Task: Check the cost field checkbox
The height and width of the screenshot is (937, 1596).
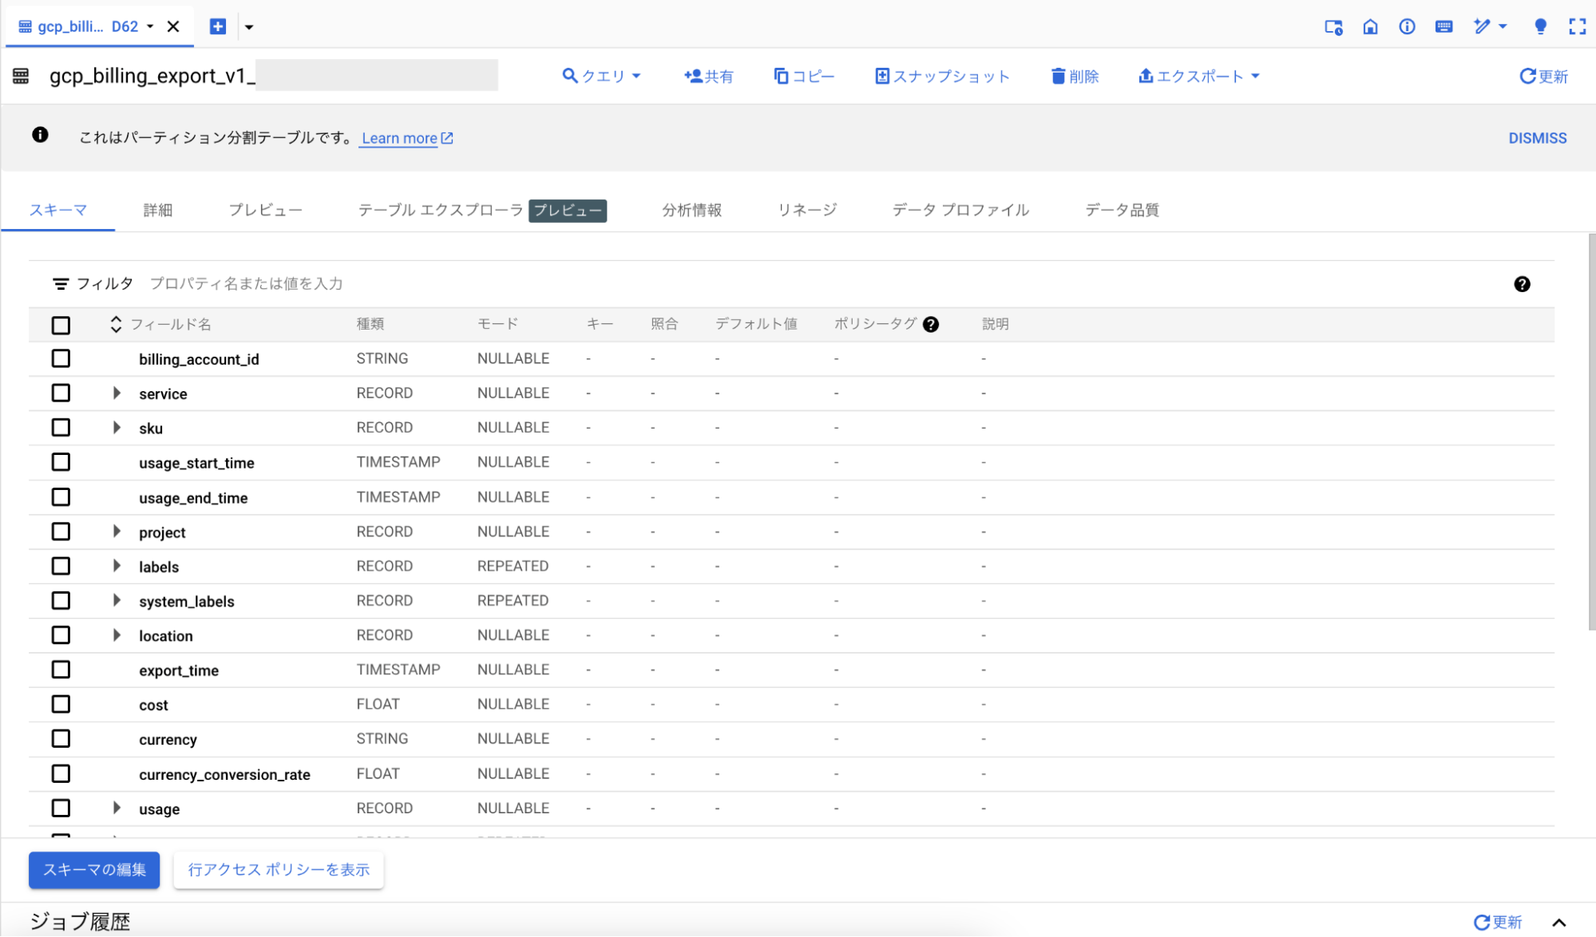Action: click(x=61, y=704)
